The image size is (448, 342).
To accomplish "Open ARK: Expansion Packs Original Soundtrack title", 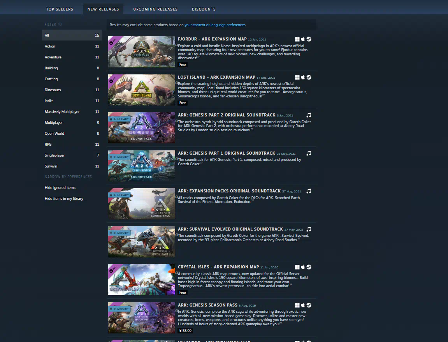I will tap(229, 191).
